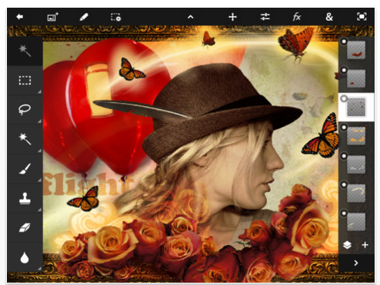This screenshot has width=380, height=285.
Task: Toggle visibility of the second layer
Action: point(344,70)
